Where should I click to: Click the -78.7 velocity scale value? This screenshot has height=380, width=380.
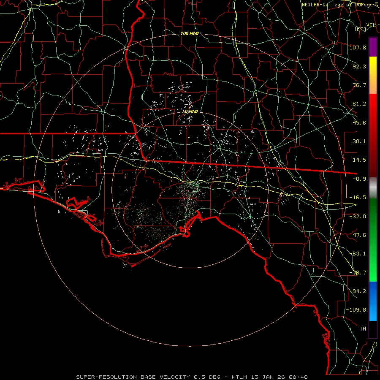(x=358, y=273)
